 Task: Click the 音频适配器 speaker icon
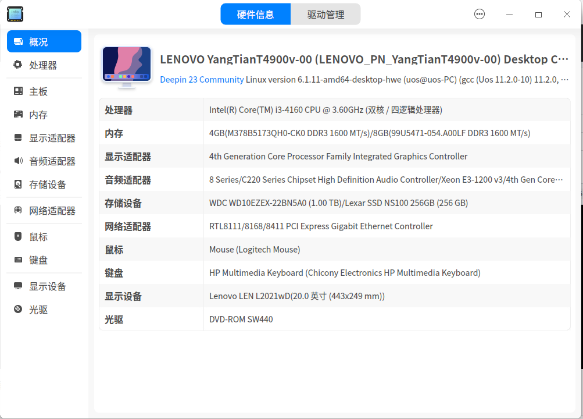pyautogui.click(x=18, y=161)
